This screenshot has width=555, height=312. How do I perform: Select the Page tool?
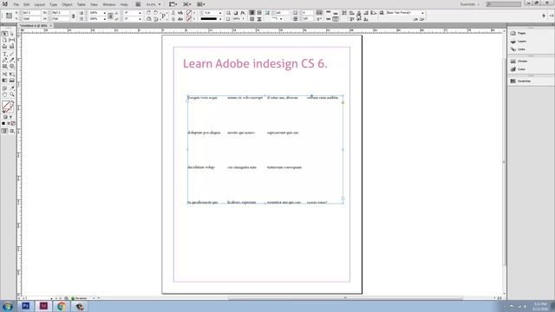[4, 41]
